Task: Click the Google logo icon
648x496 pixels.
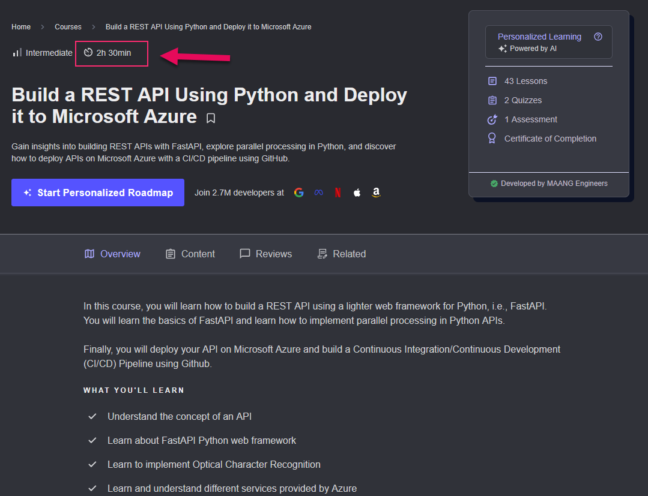Action: coord(299,193)
